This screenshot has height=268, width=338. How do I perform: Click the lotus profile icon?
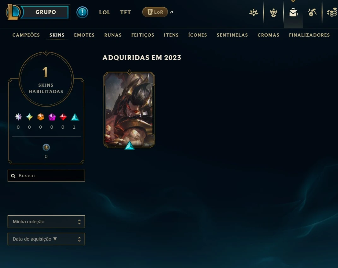pos(254,12)
